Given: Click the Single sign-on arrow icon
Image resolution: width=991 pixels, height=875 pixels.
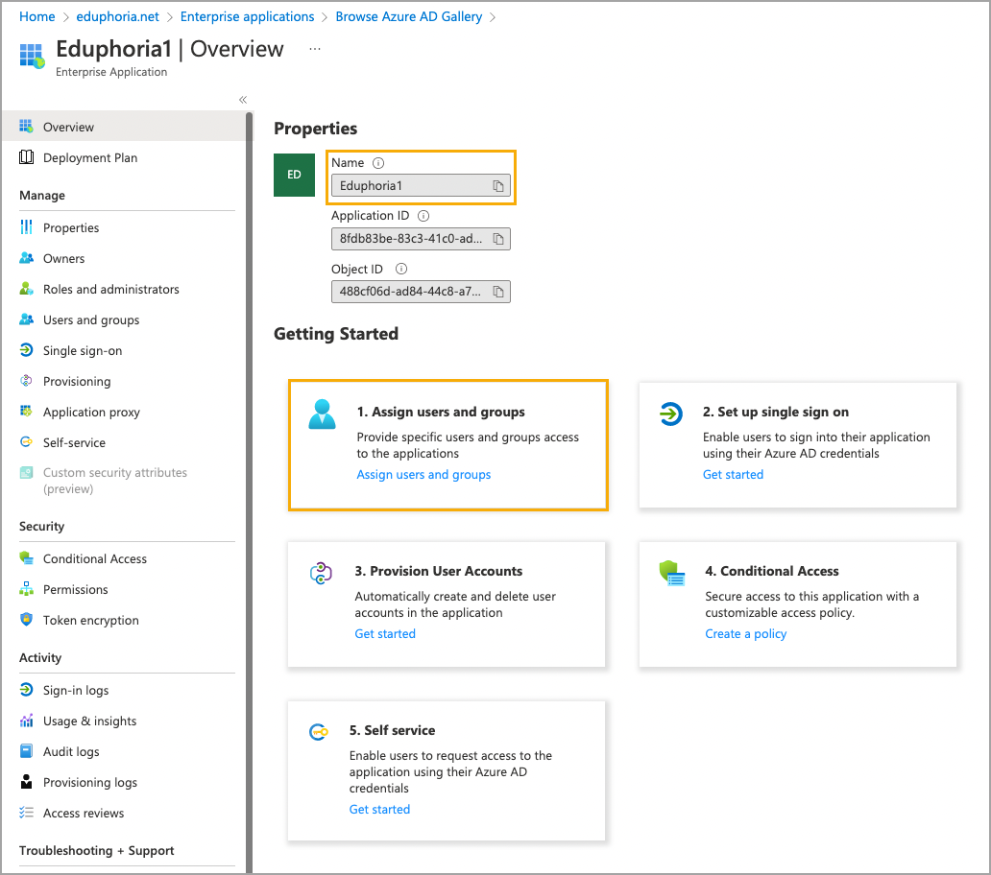Looking at the screenshot, I should [x=26, y=350].
